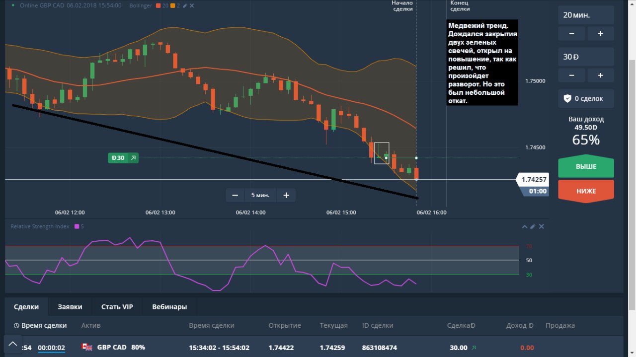Increase trade duration with plus under 20 мин.
Viewport: 636px width, 357px height.
click(601, 33)
